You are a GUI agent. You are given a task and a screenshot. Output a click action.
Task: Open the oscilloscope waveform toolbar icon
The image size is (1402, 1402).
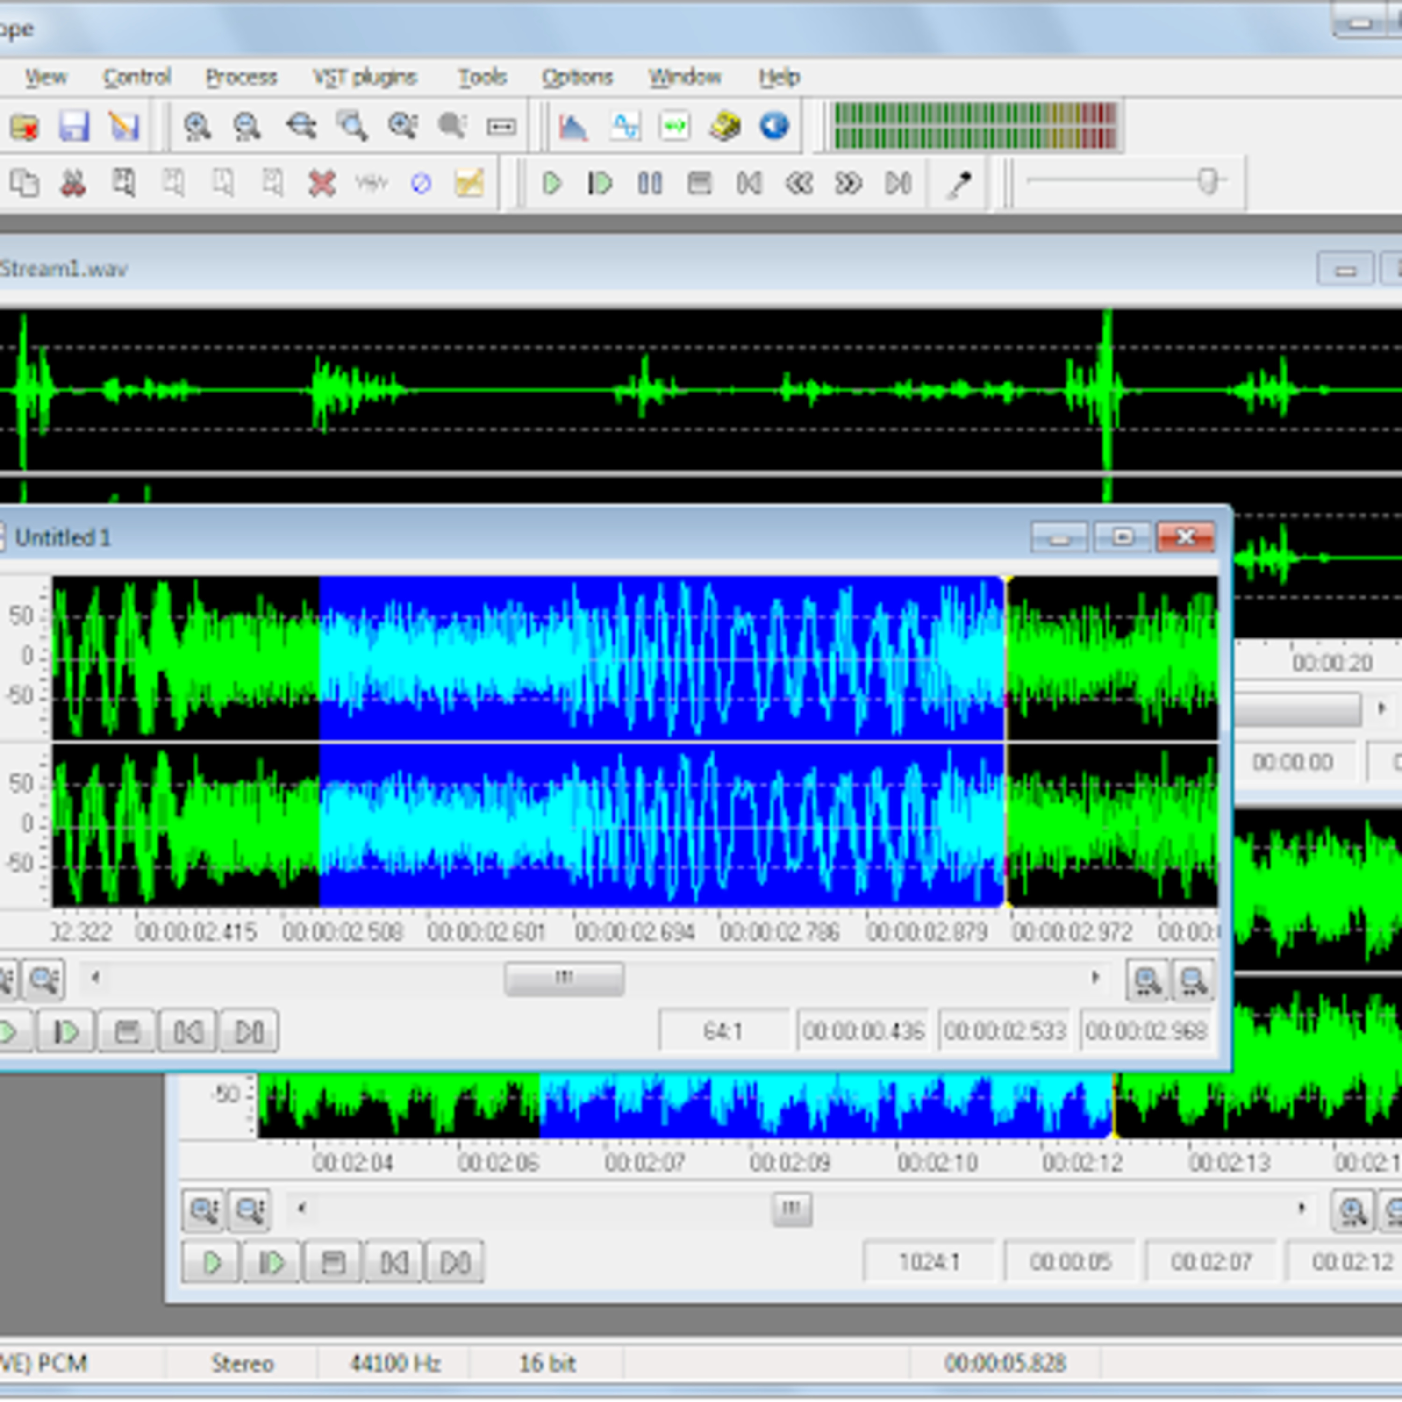point(625,127)
